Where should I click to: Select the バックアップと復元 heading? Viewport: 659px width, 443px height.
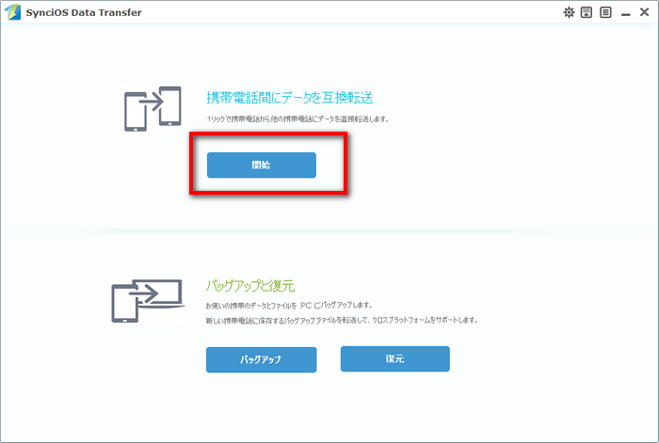[250, 286]
